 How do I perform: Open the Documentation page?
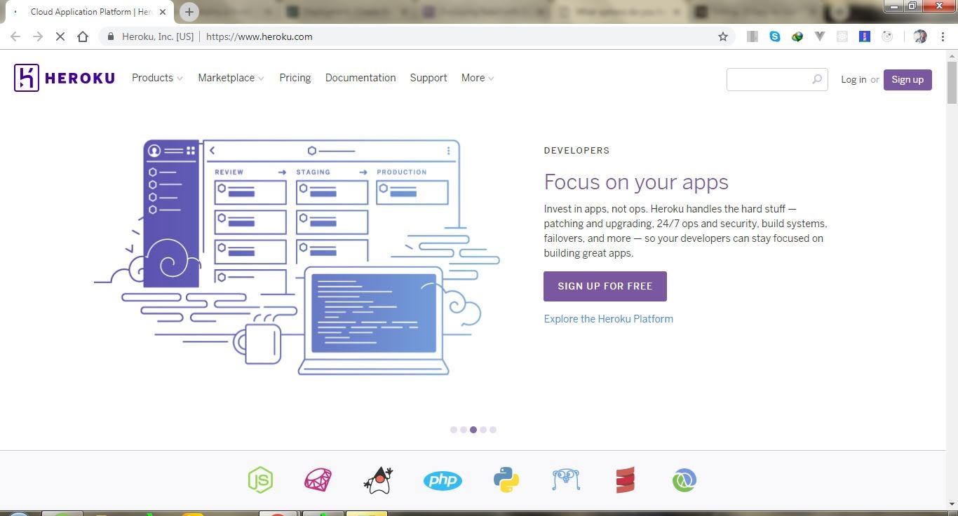pos(360,78)
